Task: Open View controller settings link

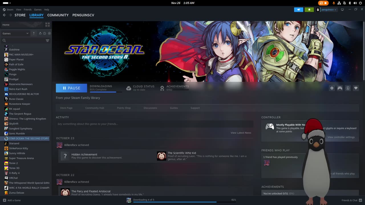Action: coord(341,137)
